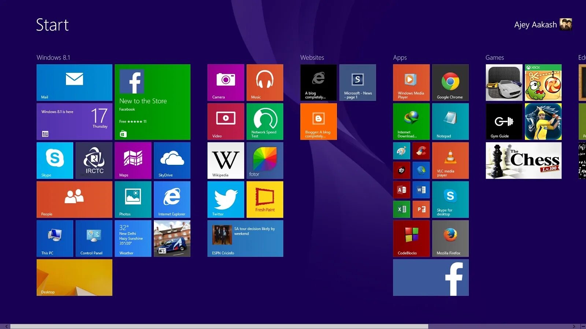The height and width of the screenshot is (329, 586).
Task: Click the scrollbar right arrow
Action: pos(574,326)
